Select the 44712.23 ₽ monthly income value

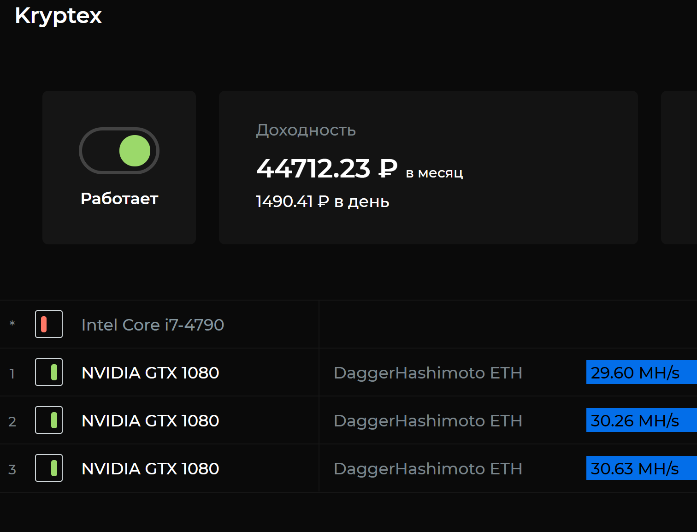(x=326, y=168)
